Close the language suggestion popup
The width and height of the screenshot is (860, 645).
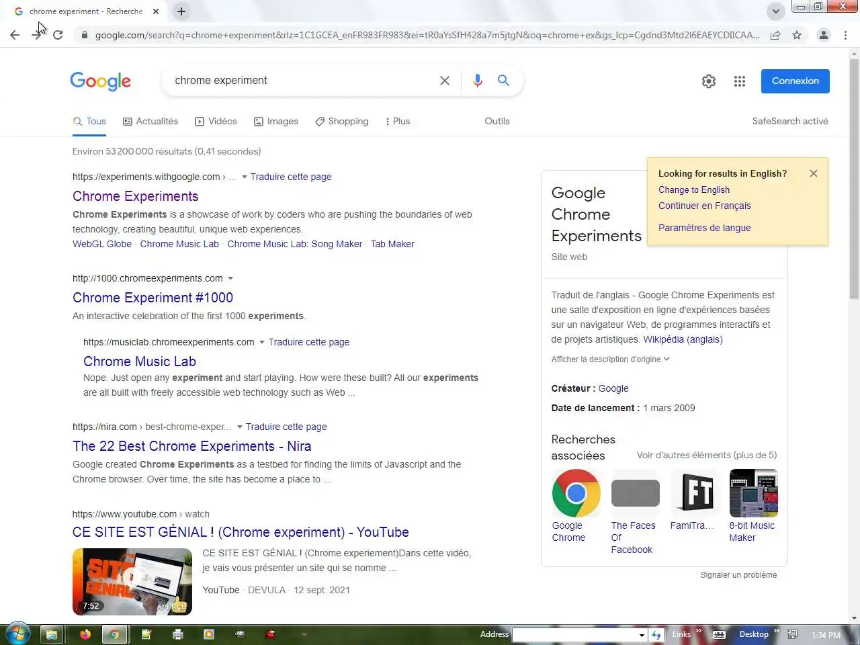pyautogui.click(x=814, y=173)
